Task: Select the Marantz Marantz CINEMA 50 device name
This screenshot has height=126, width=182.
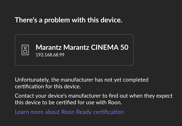Action: (82, 47)
